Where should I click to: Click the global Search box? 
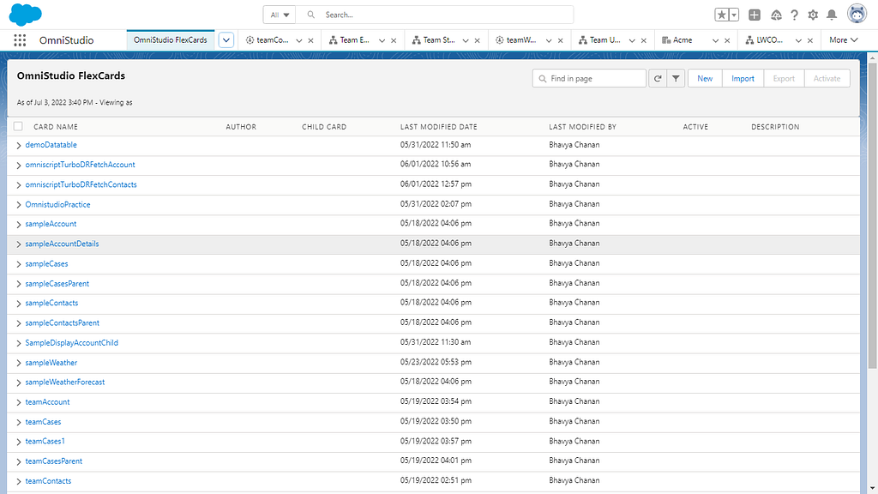[435, 15]
